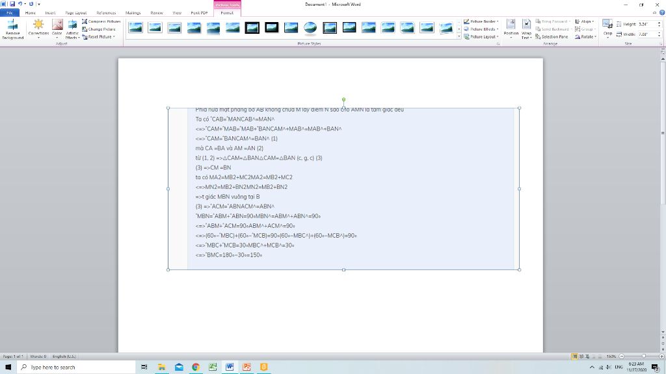Click the taskbar search box
The image size is (666, 374).
pyautogui.click(x=77, y=367)
